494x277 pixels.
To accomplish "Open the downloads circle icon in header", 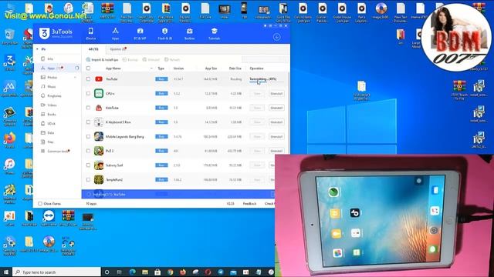I will [x=276, y=37].
